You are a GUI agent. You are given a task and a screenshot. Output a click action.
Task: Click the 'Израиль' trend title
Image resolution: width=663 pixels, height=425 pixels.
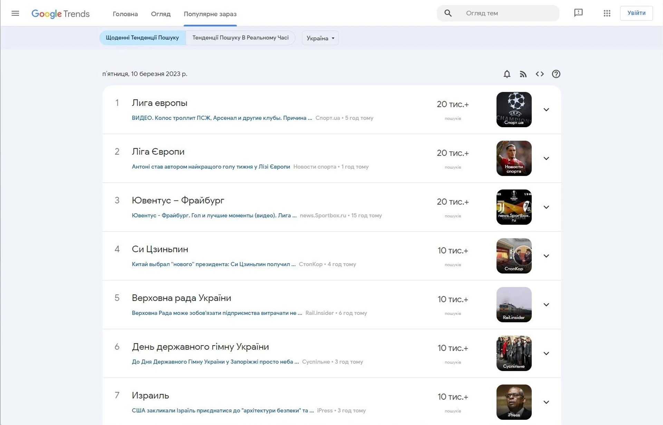point(150,395)
